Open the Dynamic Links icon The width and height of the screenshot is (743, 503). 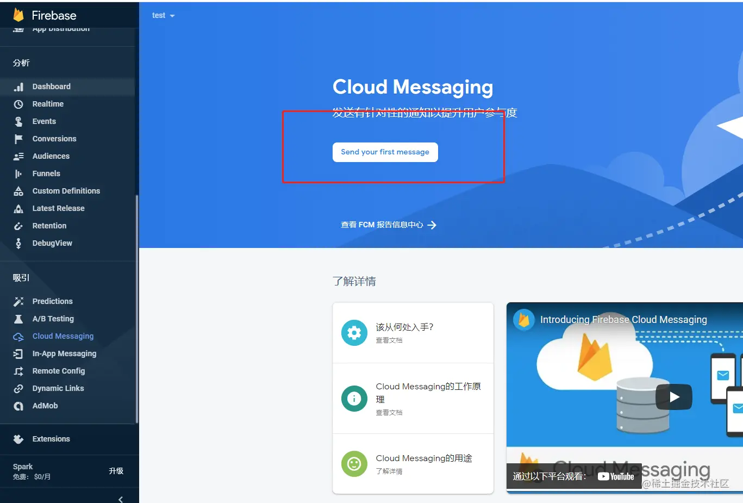[18, 388]
